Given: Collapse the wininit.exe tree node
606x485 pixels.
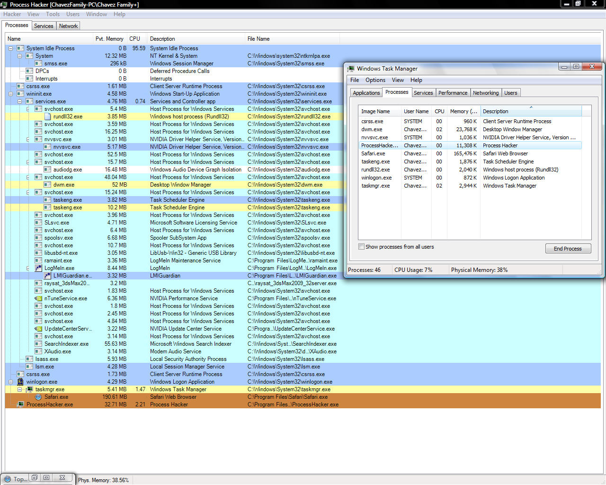Looking at the screenshot, I should tap(11, 94).
